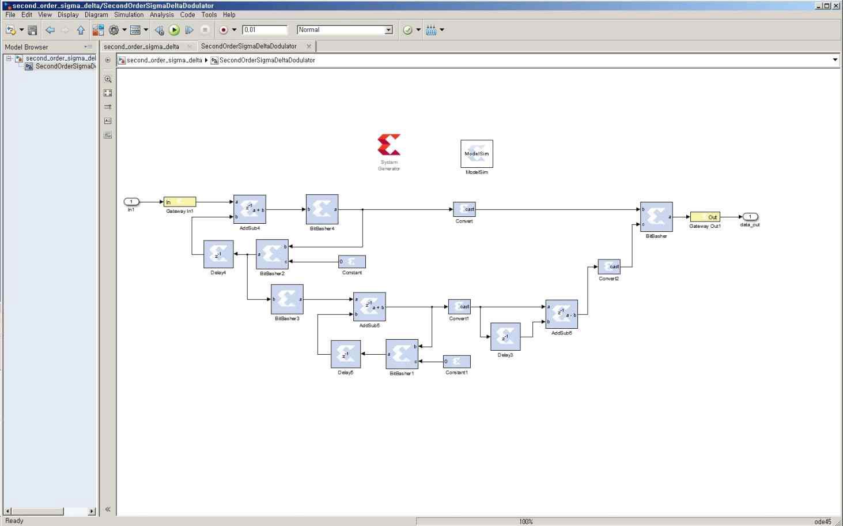Select the AddSub6 block

562,314
